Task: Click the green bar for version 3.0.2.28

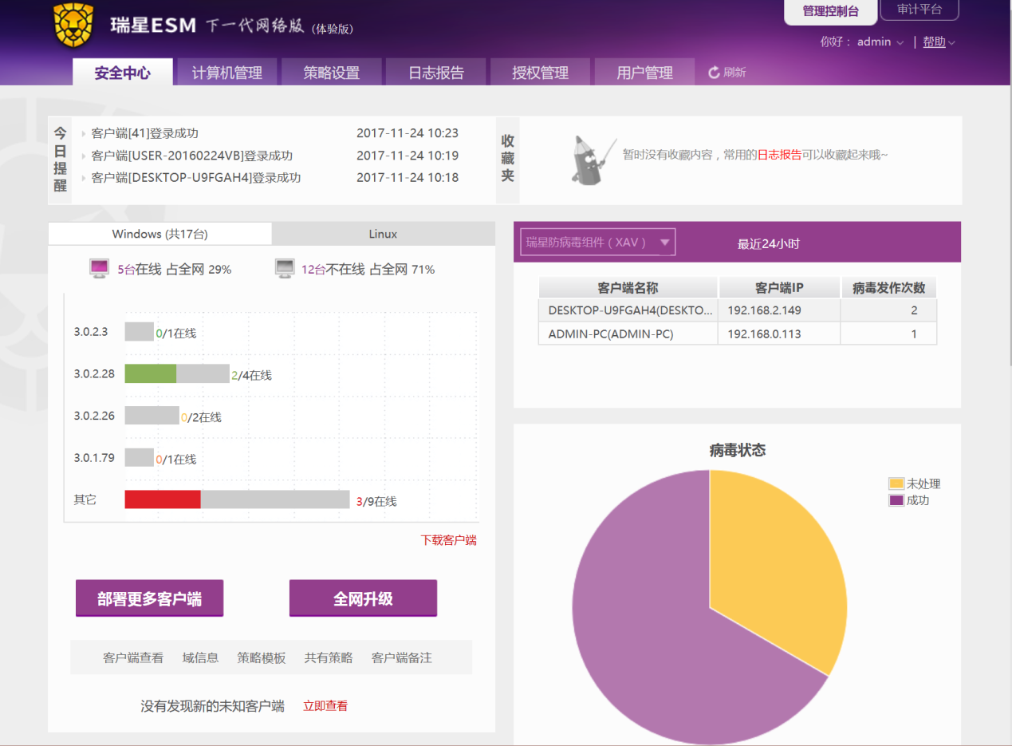Action: [151, 373]
